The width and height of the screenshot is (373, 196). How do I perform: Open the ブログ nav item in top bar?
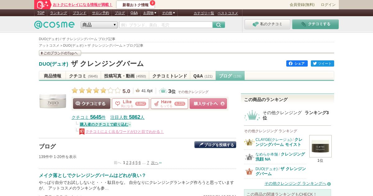click(x=120, y=13)
